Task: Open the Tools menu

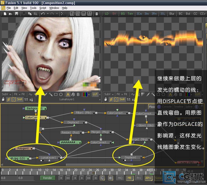Action: (x=33, y=8)
